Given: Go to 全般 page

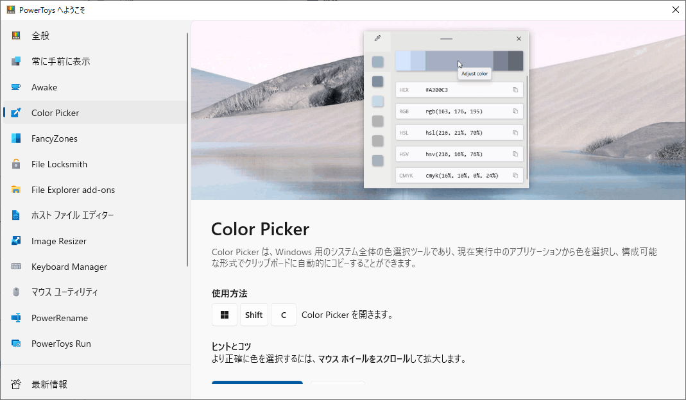Looking at the screenshot, I should pos(95,35).
